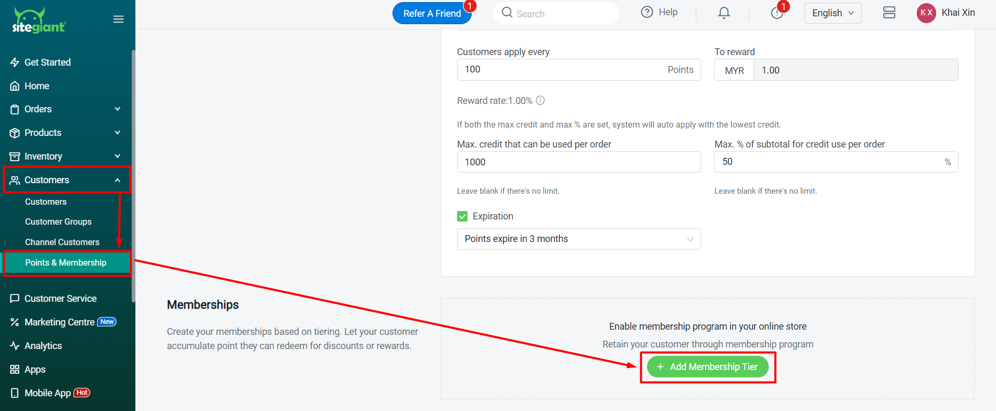
Task: Open Help question mark icon
Action: (647, 12)
